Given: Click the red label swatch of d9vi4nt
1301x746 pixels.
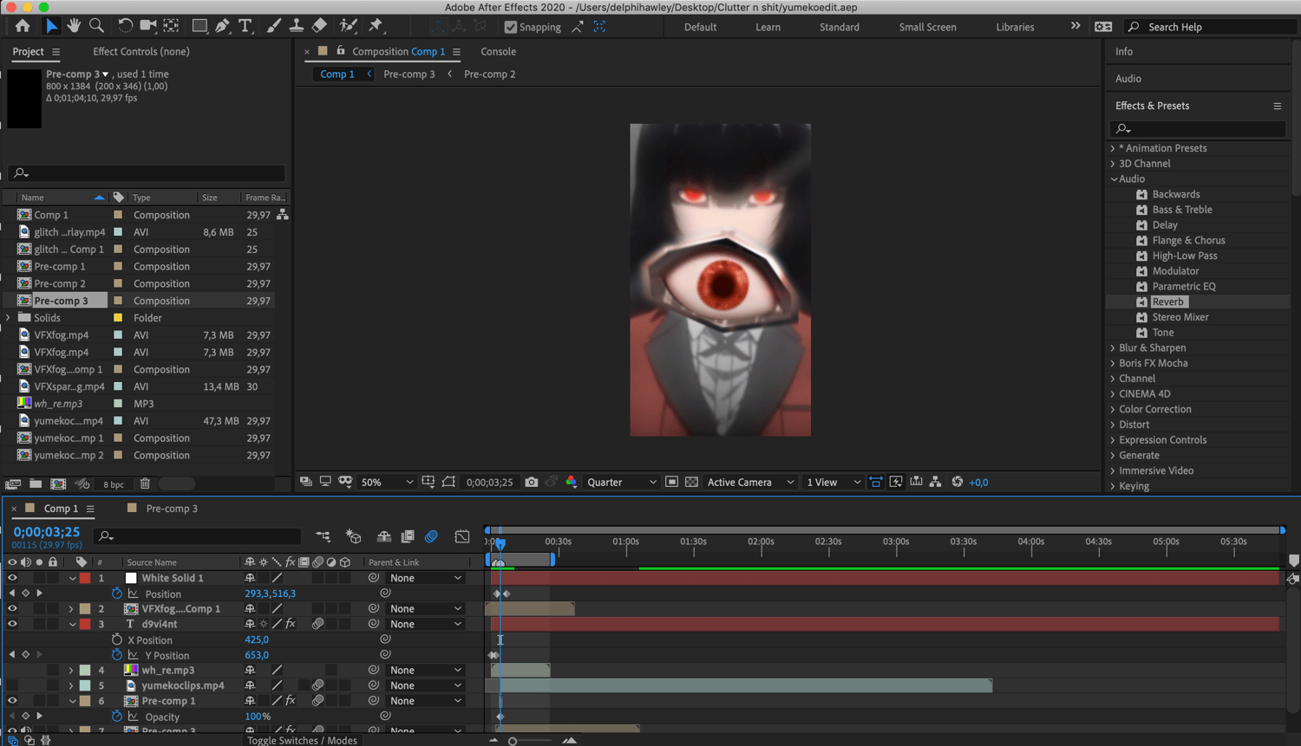Looking at the screenshot, I should coord(85,624).
